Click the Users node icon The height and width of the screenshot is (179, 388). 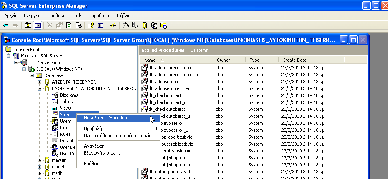click(x=55, y=121)
